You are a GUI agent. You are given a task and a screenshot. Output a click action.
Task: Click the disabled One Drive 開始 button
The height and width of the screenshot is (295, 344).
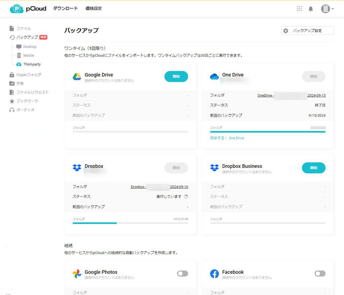[x=313, y=76]
